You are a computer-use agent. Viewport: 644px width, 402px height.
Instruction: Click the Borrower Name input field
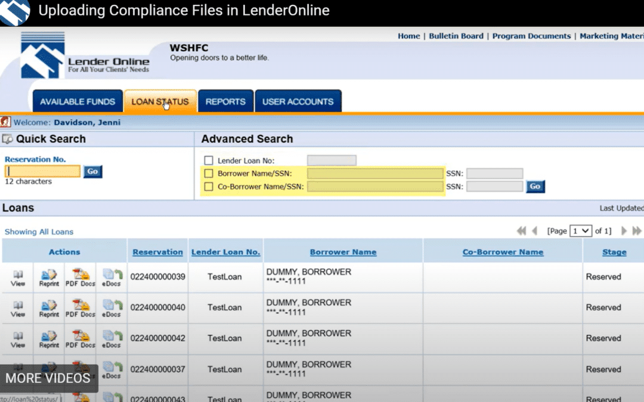(x=376, y=173)
